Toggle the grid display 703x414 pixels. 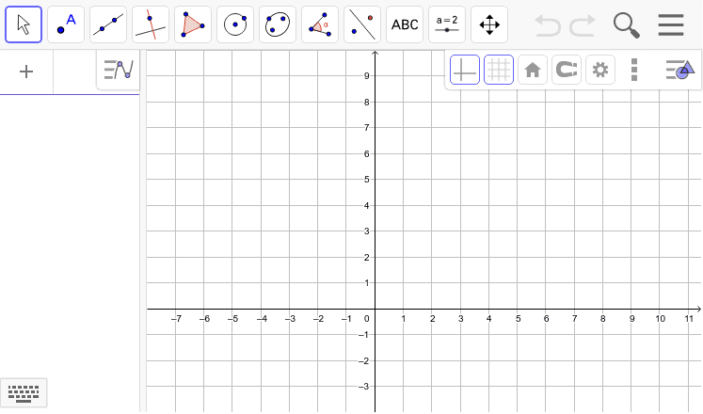coord(499,70)
